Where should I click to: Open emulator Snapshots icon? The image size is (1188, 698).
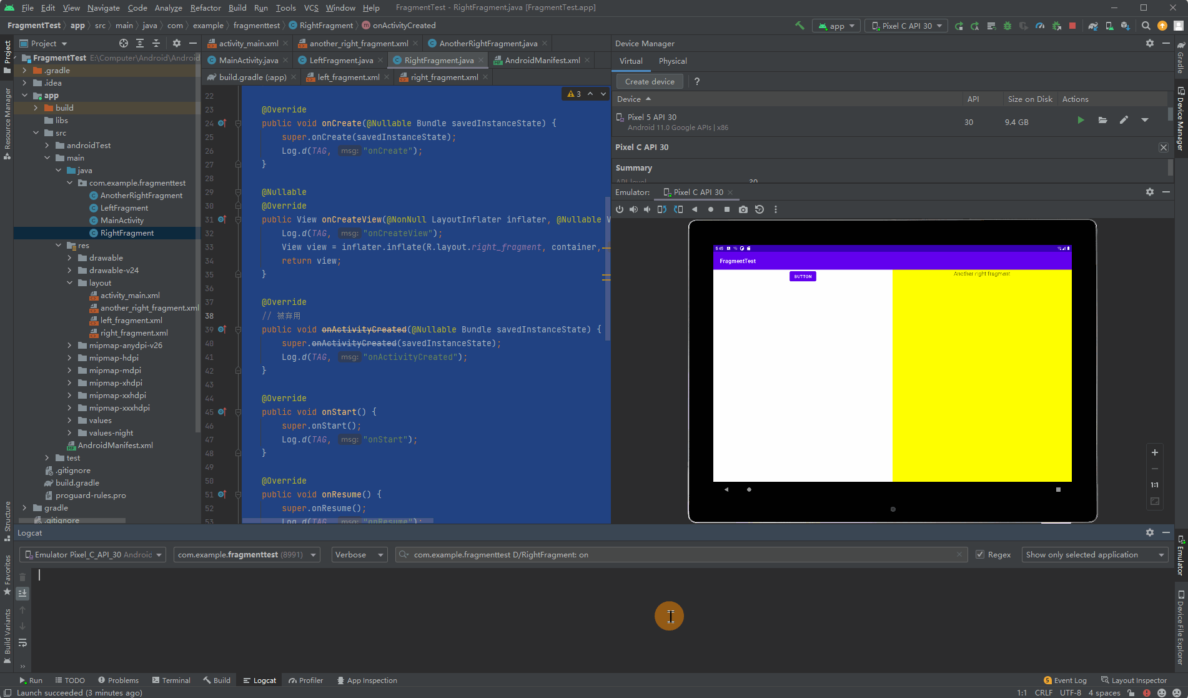[760, 209]
